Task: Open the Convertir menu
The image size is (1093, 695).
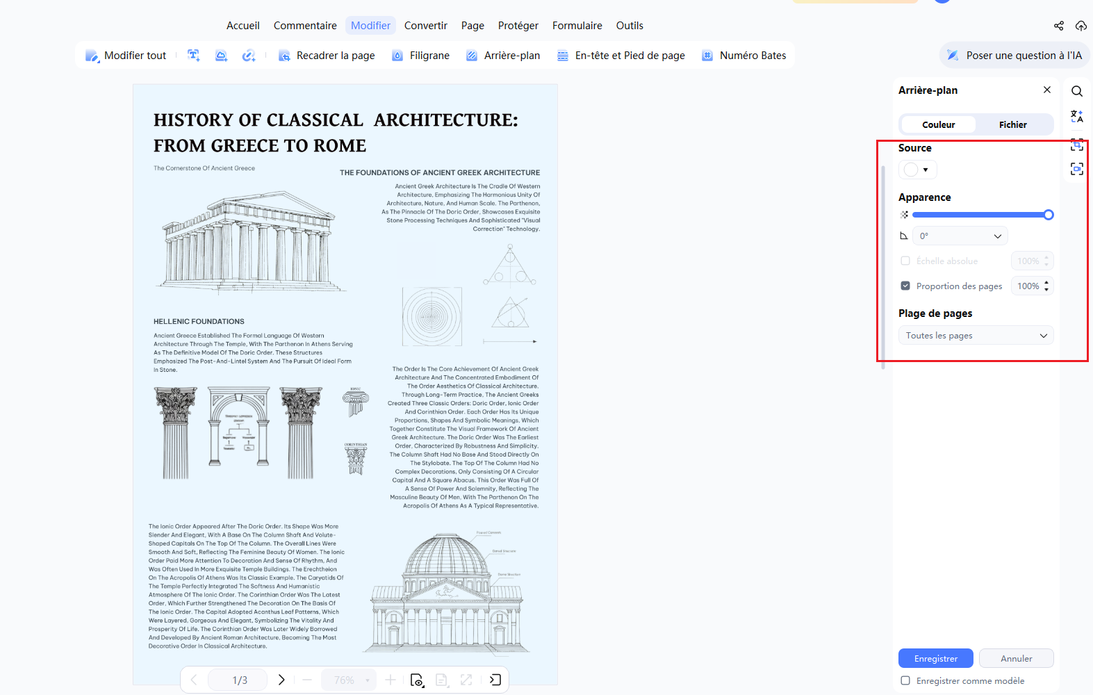Action: tap(425, 26)
